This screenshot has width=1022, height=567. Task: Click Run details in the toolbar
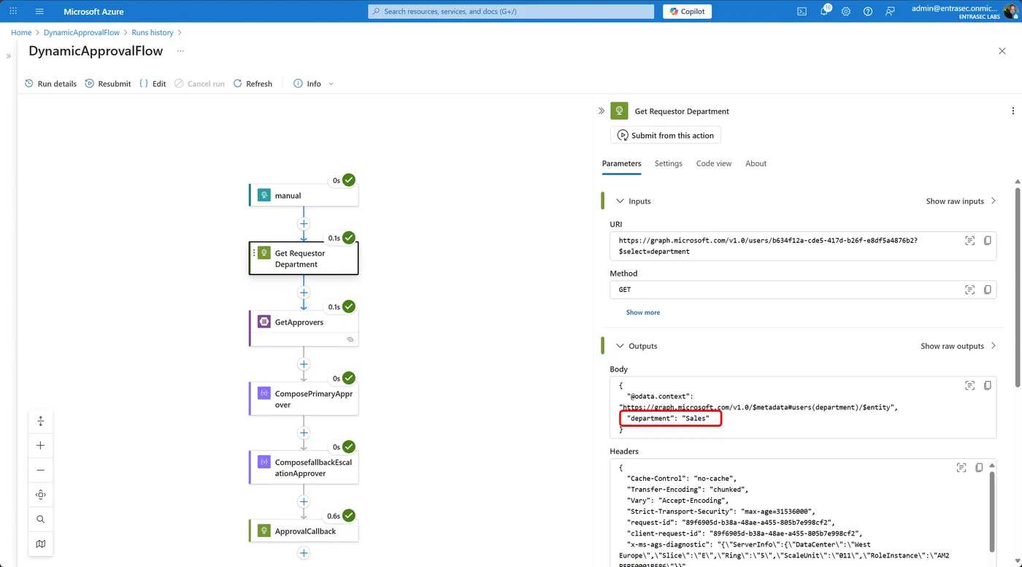[x=50, y=84]
